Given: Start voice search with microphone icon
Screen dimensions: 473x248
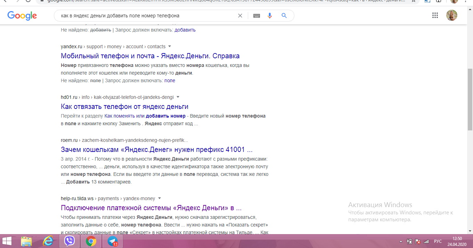Looking at the screenshot, I should coord(270,16).
